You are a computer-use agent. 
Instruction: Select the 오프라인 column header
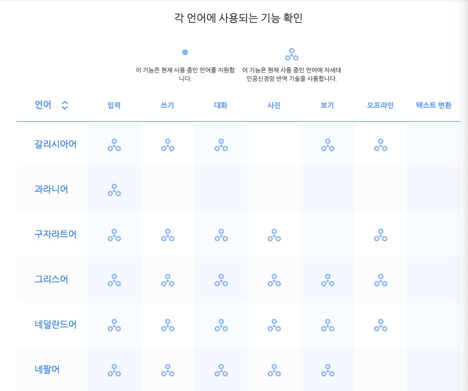(x=380, y=105)
